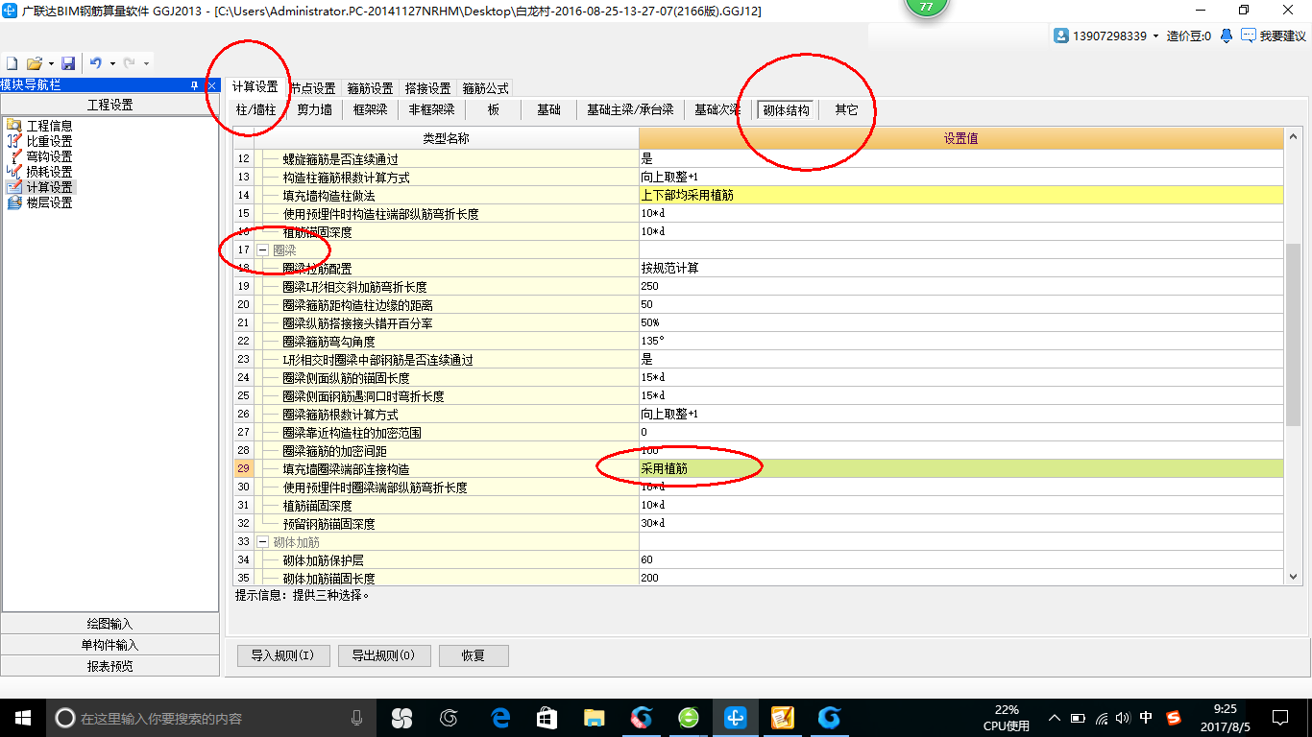Click the table scrollbar down arrow
The height and width of the screenshot is (737, 1312).
point(1293,577)
